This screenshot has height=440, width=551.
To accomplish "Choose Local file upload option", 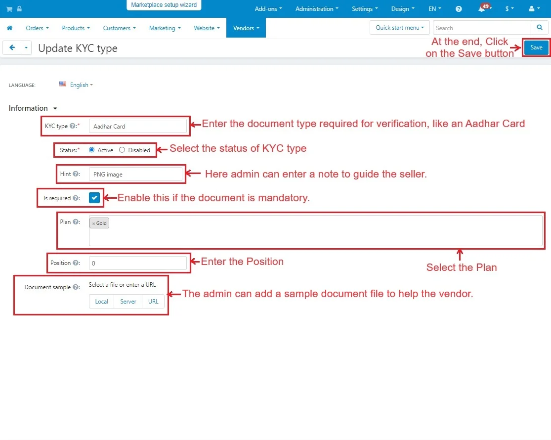I will 102,301.
